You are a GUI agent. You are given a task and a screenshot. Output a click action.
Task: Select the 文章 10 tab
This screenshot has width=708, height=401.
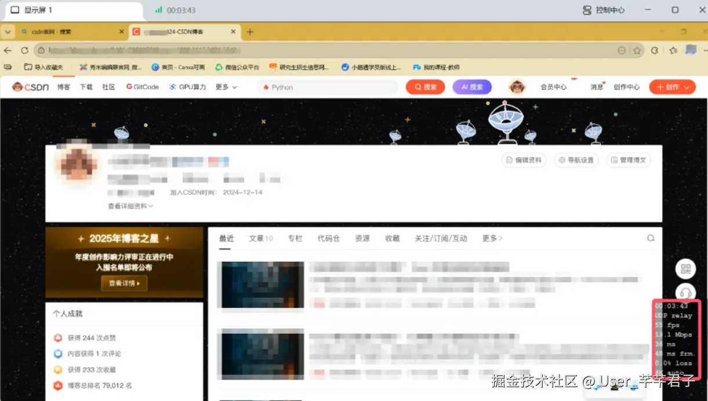pos(261,238)
